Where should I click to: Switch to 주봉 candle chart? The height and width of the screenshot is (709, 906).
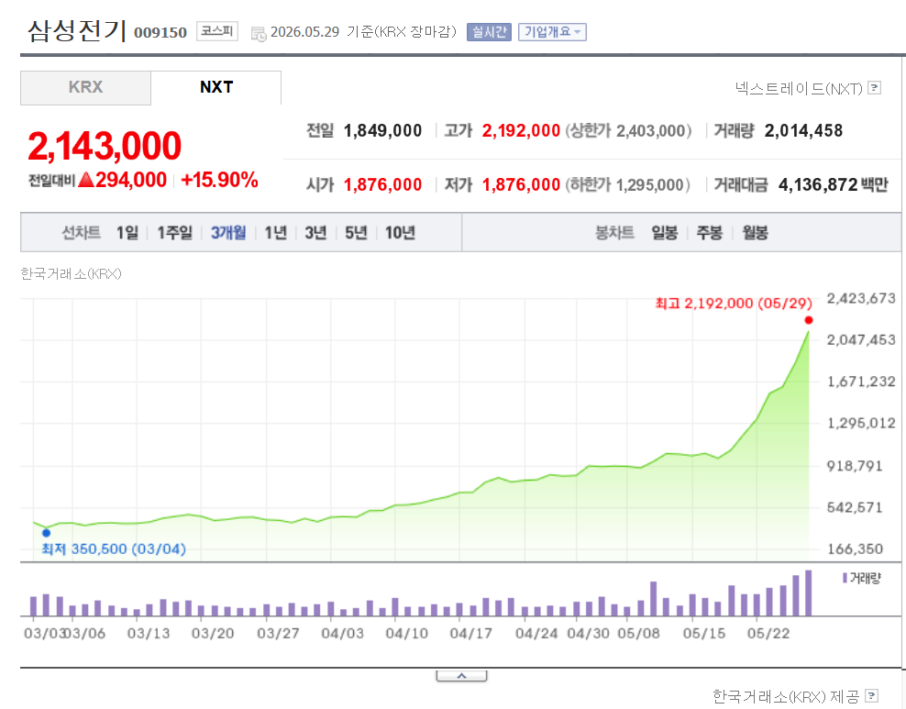pyautogui.click(x=710, y=232)
